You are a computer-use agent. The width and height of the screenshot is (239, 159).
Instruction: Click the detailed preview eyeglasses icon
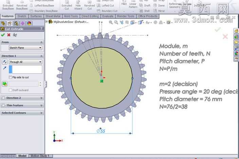[15, 35]
